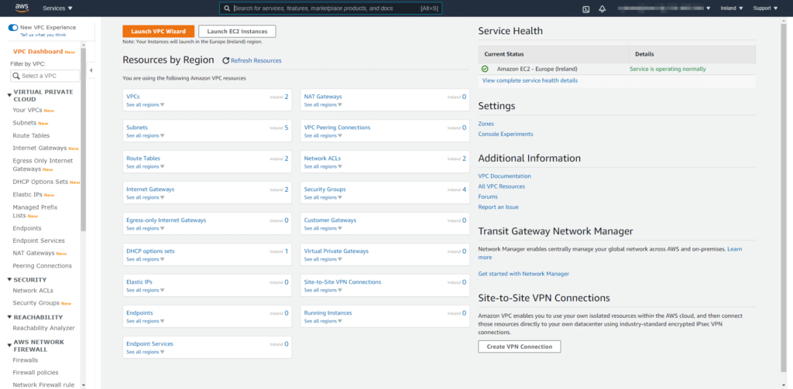Open the CloudShell terminal icon
Viewport: 793px width, 389px height.
point(585,9)
